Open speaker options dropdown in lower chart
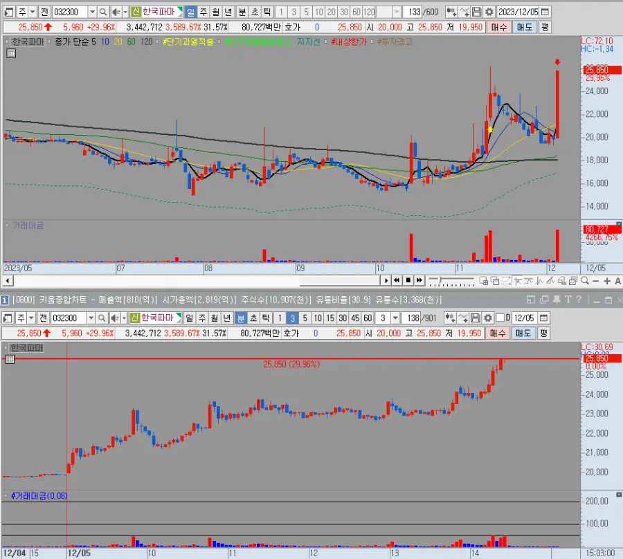 coord(124,318)
